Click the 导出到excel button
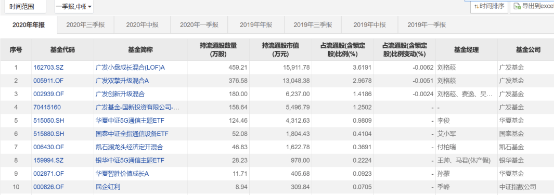The width and height of the screenshot is (554, 195). 533,6
